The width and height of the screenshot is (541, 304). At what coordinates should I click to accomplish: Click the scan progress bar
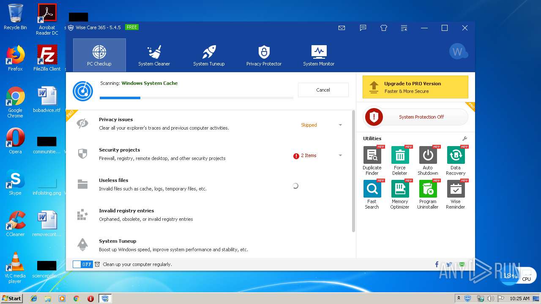tap(197, 98)
